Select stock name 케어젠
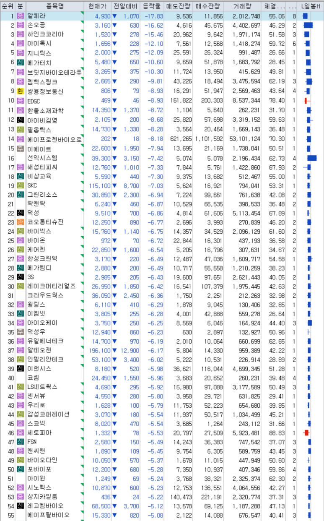The width and height of the screenshot is (324, 521). point(36,250)
